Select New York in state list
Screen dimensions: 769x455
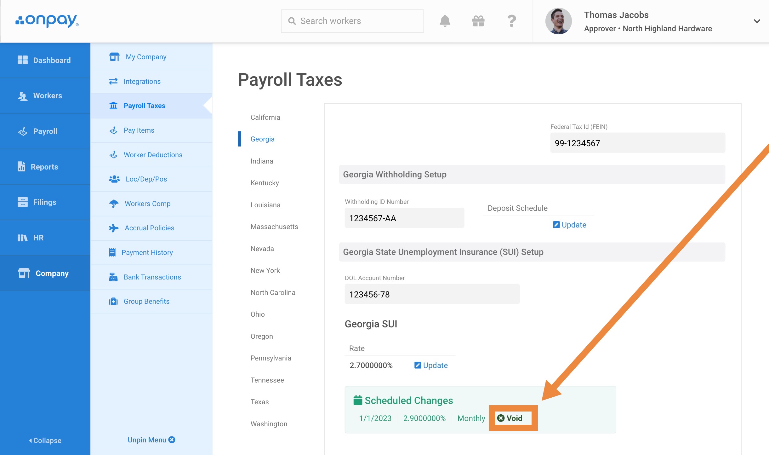click(x=265, y=270)
